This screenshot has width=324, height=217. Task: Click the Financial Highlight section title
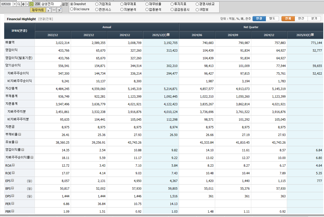[x=21, y=19]
